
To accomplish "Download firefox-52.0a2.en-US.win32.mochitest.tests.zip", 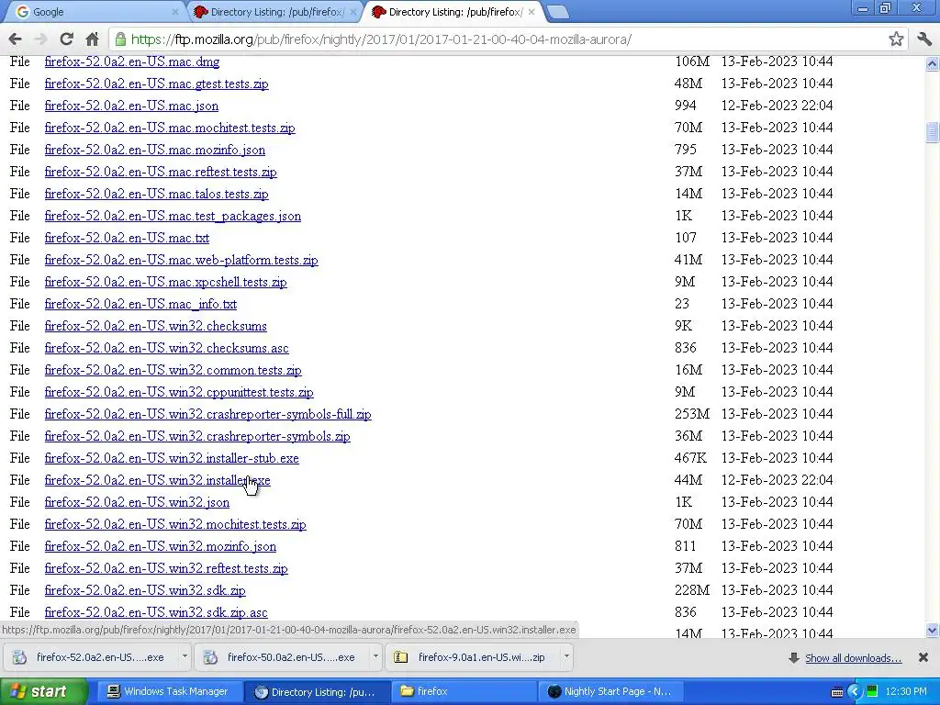I will coord(175,524).
